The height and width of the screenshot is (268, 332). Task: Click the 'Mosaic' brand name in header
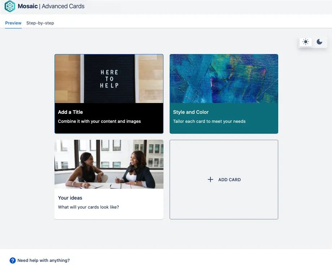[x=28, y=6]
